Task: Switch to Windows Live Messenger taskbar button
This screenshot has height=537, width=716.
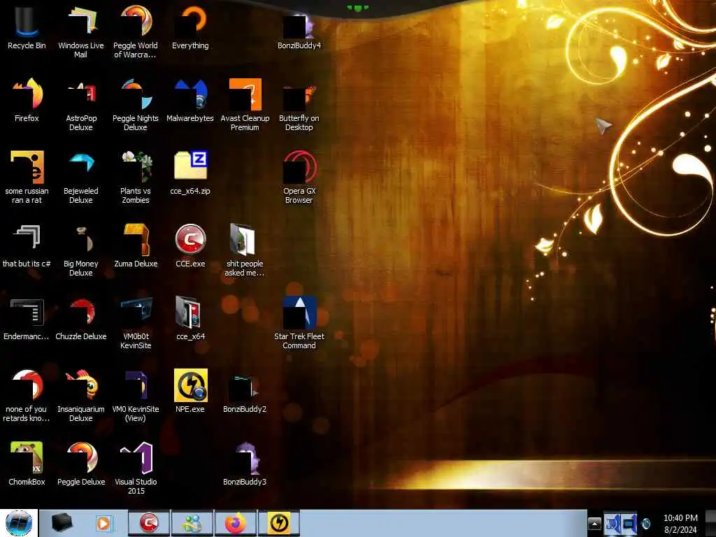Action: [192, 523]
